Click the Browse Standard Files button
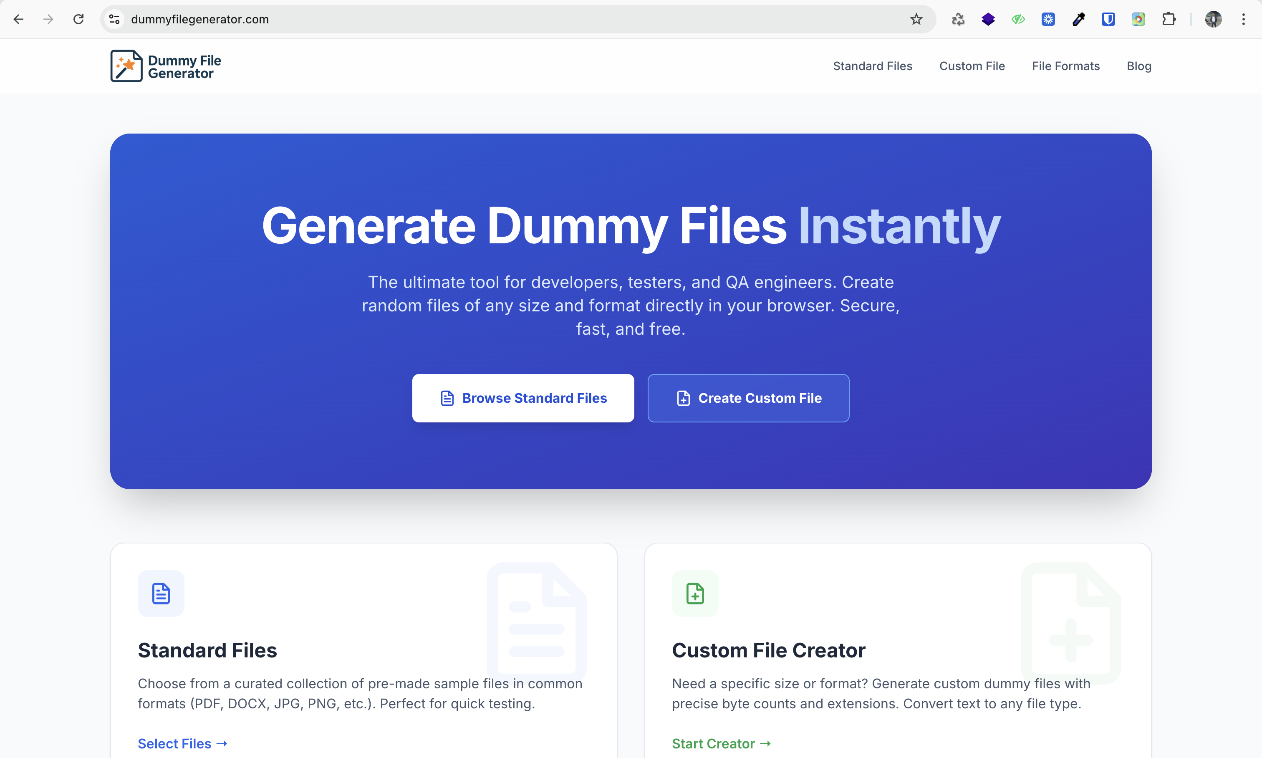This screenshot has height=758, width=1262. [523, 398]
